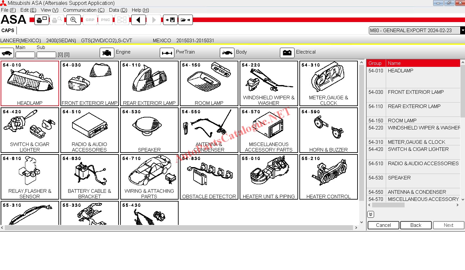Viewport: 465px width, 270px height.
Task: Click the open-folder export toolbar icon
Action: (185, 20)
